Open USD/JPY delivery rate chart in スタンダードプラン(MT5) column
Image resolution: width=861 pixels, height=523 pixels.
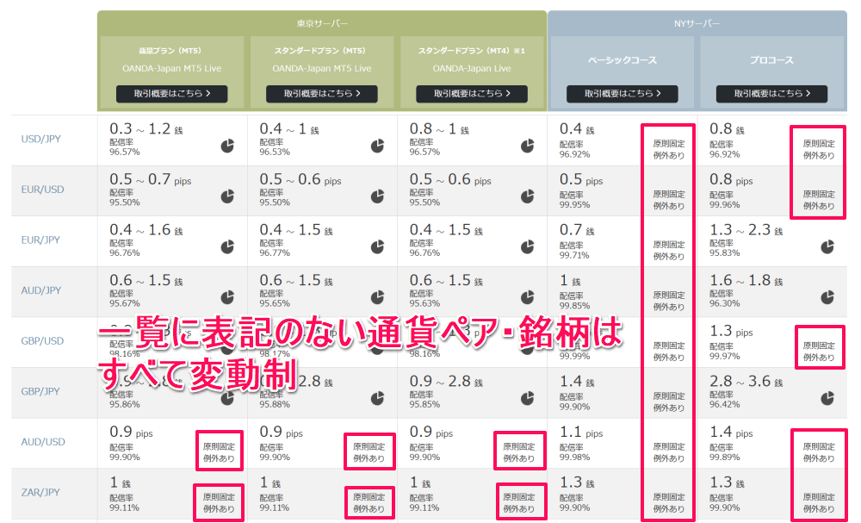(377, 146)
